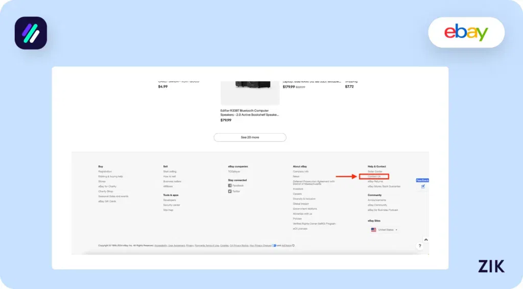
Task: Click the scroll-to-top arrow icon
Action: [426, 239]
